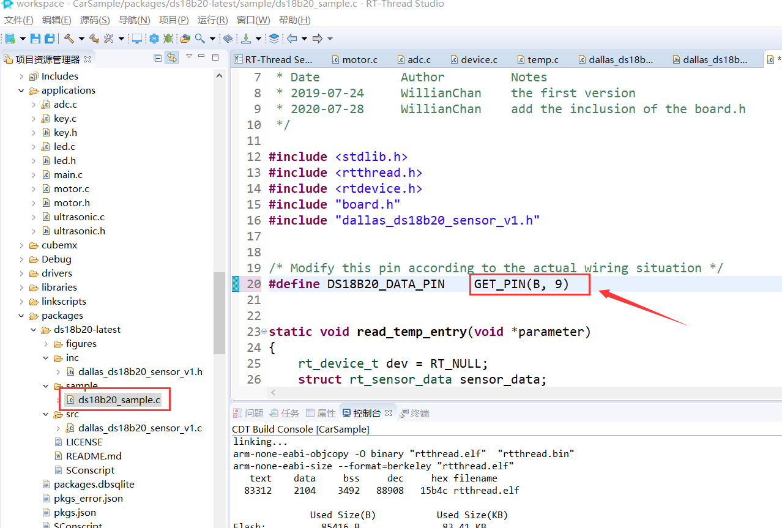Close the 项目资源管理器 view tab
The height and width of the screenshot is (528, 782).
click(x=88, y=59)
